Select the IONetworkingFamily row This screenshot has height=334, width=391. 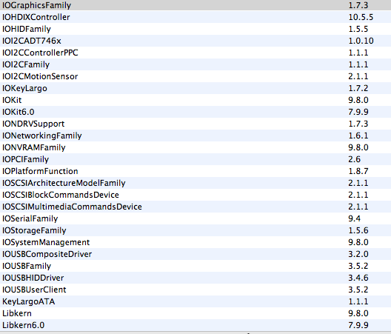[195, 136]
